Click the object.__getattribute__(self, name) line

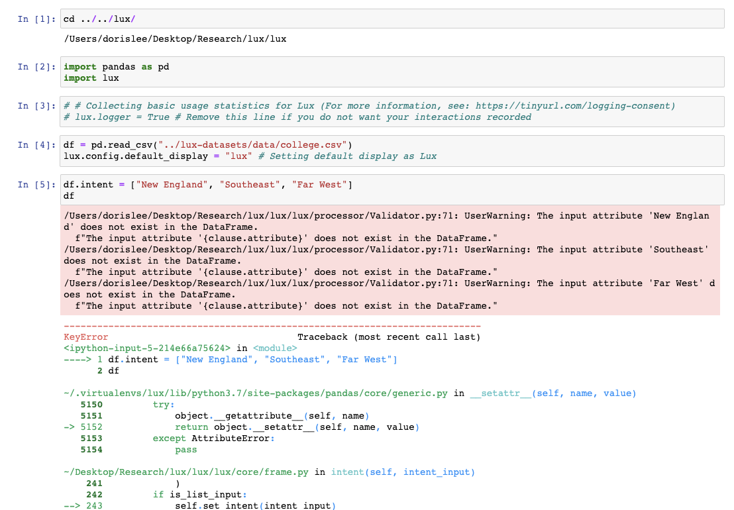pyautogui.click(x=272, y=416)
